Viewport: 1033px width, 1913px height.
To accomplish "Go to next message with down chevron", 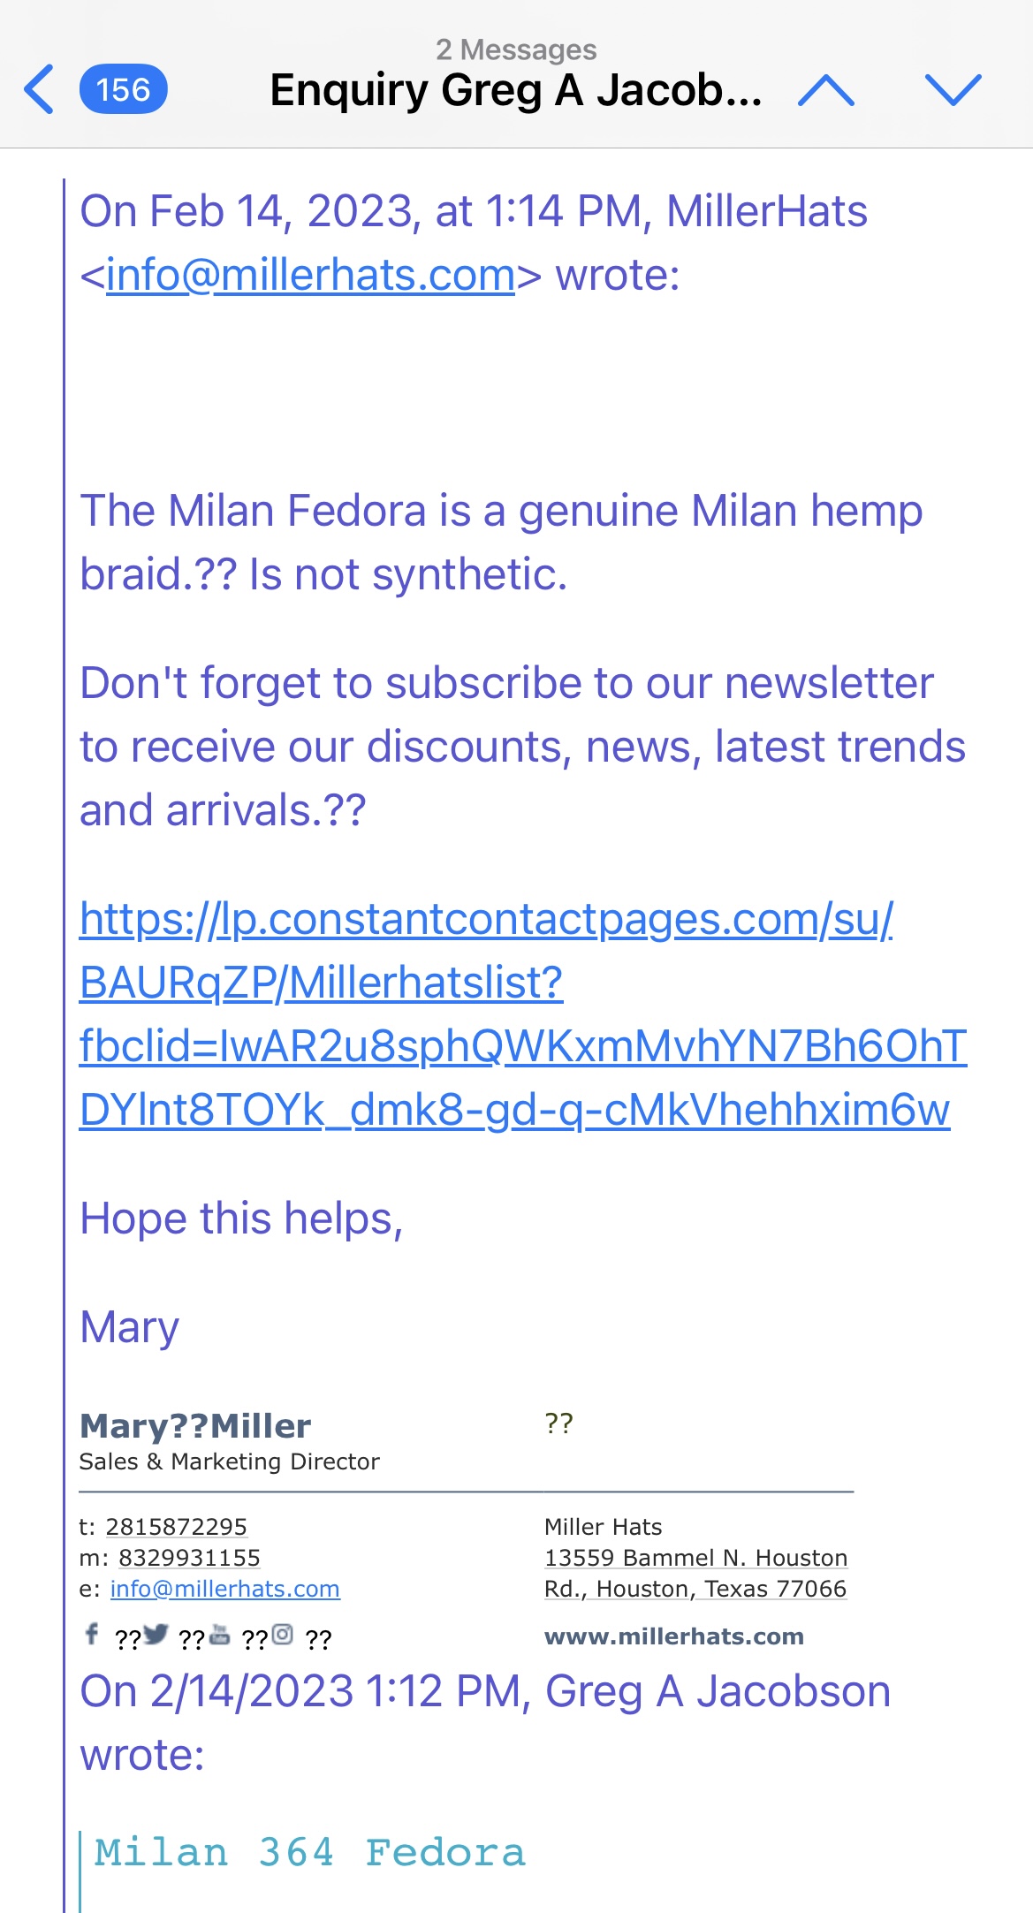I will [x=953, y=90].
